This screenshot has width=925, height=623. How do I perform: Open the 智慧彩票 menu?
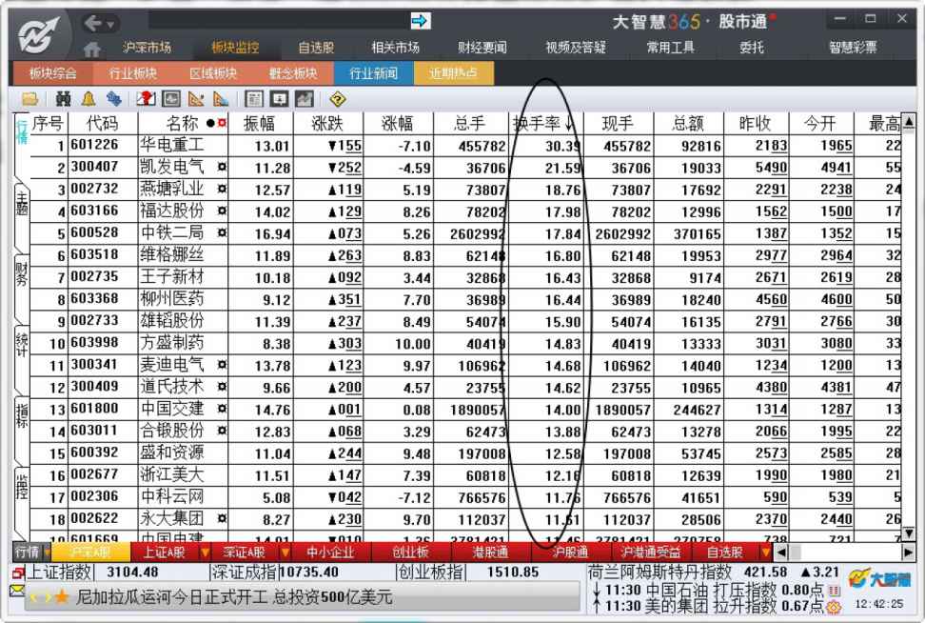click(x=853, y=48)
